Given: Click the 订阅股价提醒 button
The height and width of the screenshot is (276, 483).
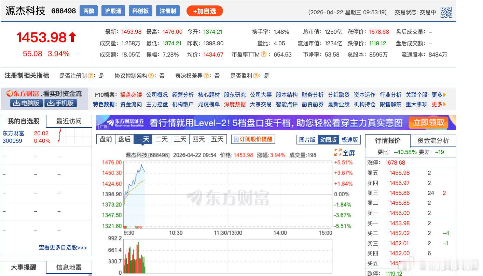Looking at the screenshot, I should [x=253, y=139].
